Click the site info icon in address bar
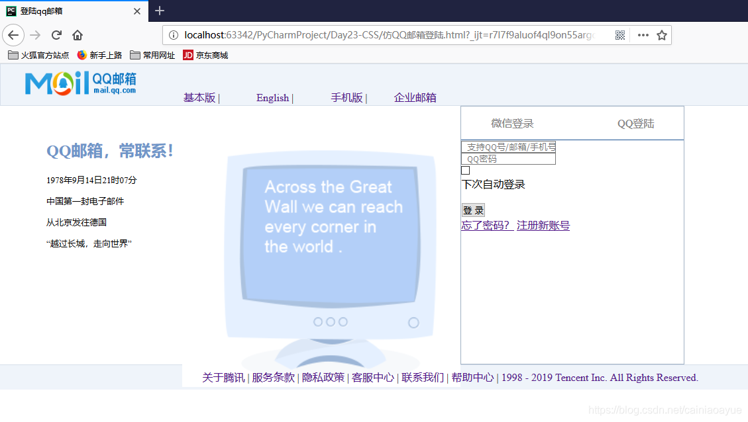This screenshot has width=748, height=422. (x=174, y=35)
